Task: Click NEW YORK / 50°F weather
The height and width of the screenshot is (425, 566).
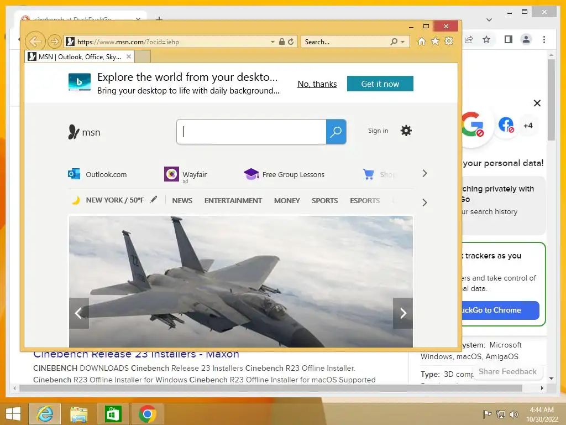Action: 115,200
